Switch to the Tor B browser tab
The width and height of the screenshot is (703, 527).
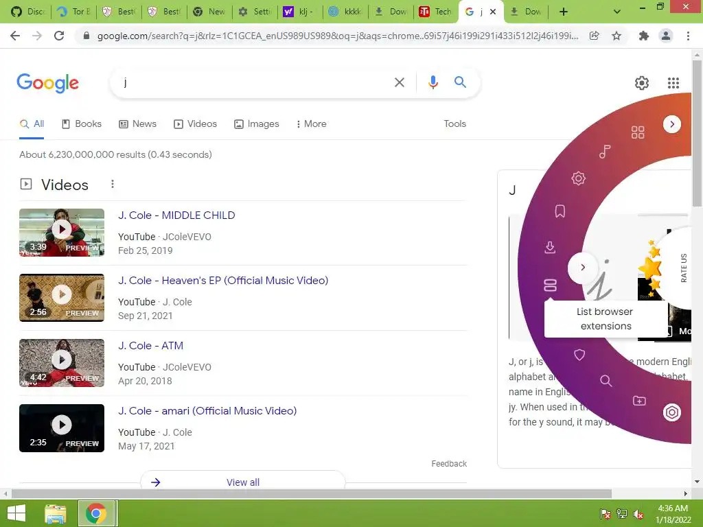click(73, 12)
